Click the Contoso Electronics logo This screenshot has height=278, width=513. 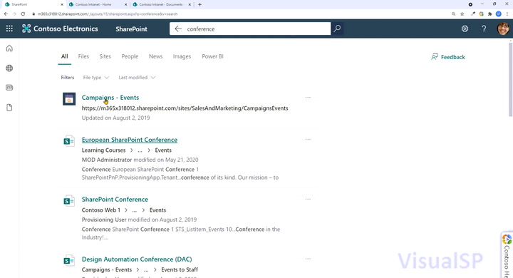click(x=26, y=29)
